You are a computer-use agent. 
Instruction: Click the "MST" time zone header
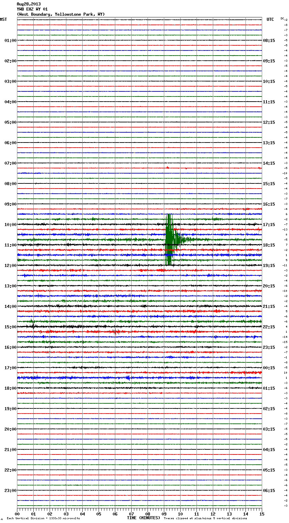[x=3, y=19]
